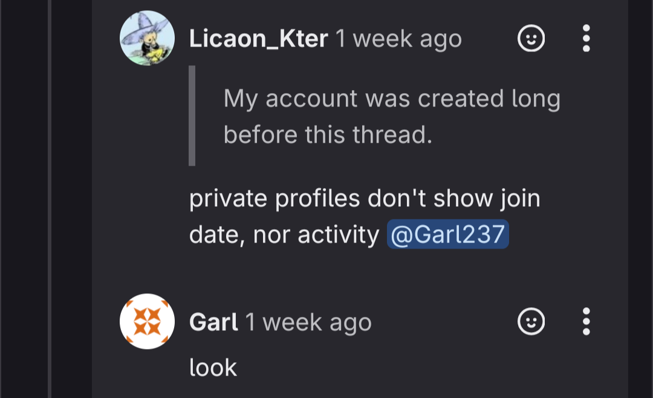Open three-dot menu on Garl's comment

pyautogui.click(x=586, y=321)
